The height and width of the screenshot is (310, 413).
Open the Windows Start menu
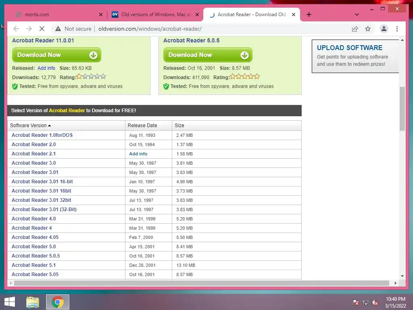(10, 302)
